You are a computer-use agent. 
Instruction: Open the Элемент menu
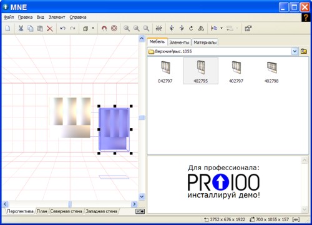point(57,17)
